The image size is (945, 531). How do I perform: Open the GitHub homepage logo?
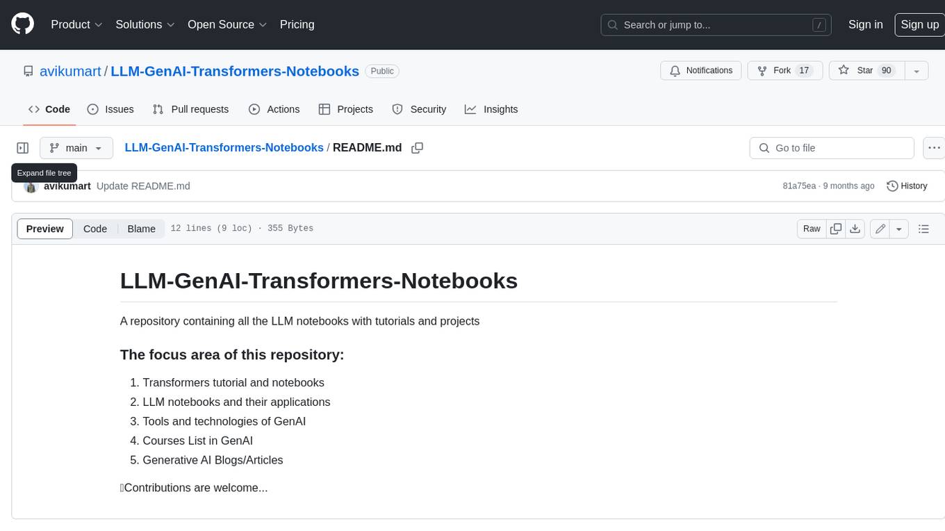pyautogui.click(x=22, y=24)
